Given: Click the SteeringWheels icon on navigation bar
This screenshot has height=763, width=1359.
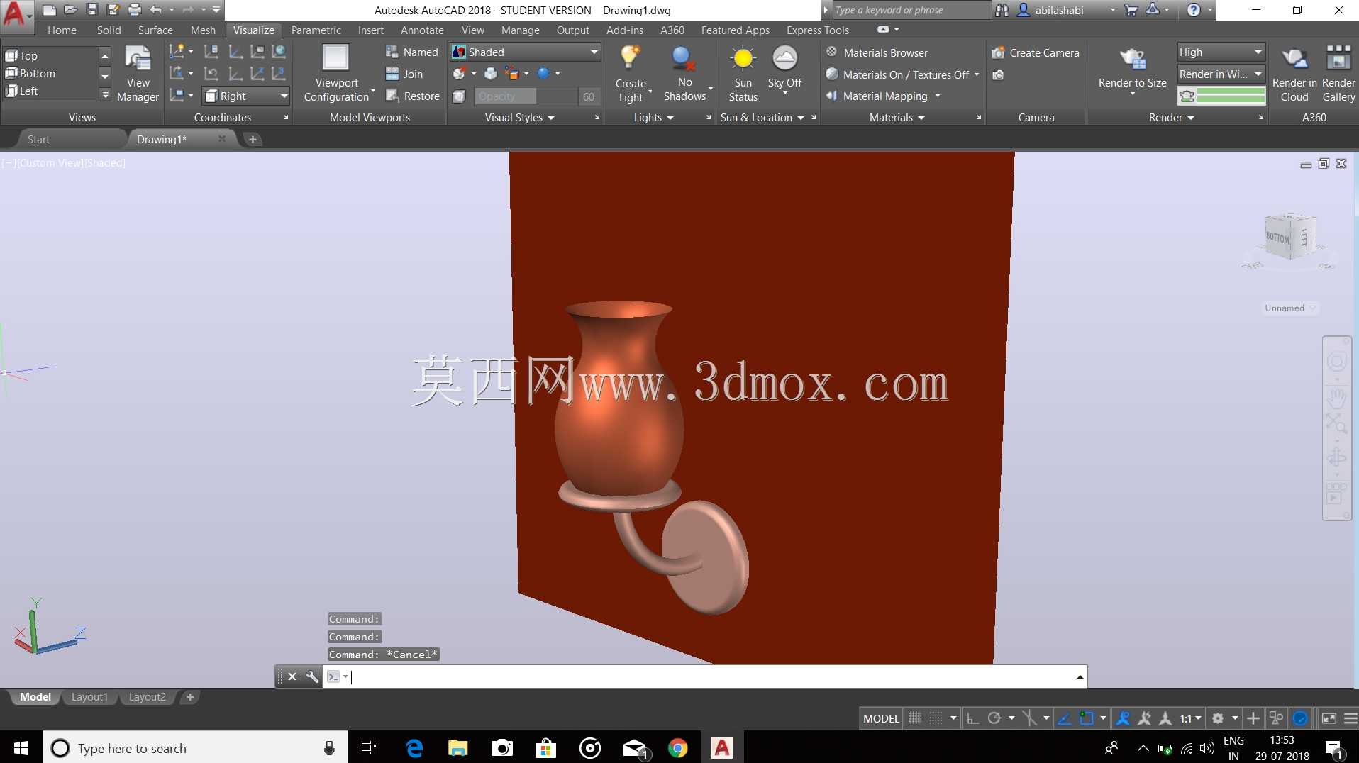Looking at the screenshot, I should (x=1337, y=362).
